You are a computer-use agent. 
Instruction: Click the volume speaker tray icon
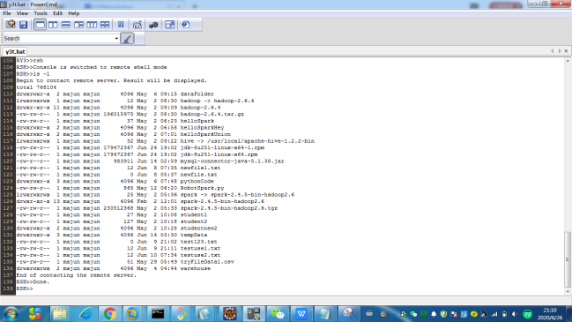point(514,314)
